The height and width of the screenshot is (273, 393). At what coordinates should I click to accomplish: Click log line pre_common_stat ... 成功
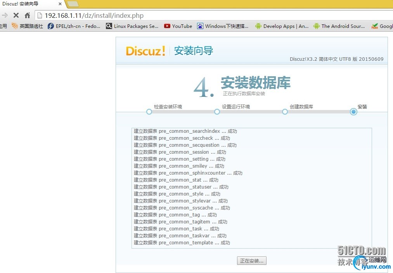pos(176,180)
